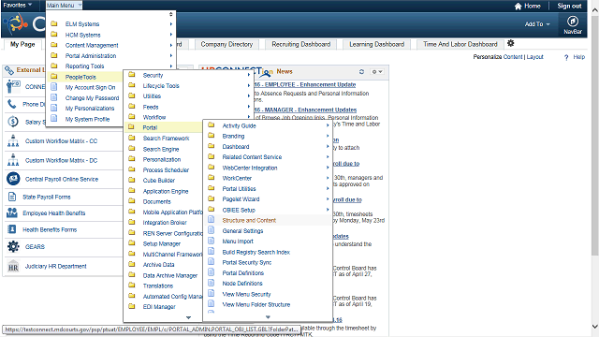Refresh the News pagelet
Viewport: 599px width, 337px height.
(x=361, y=71)
